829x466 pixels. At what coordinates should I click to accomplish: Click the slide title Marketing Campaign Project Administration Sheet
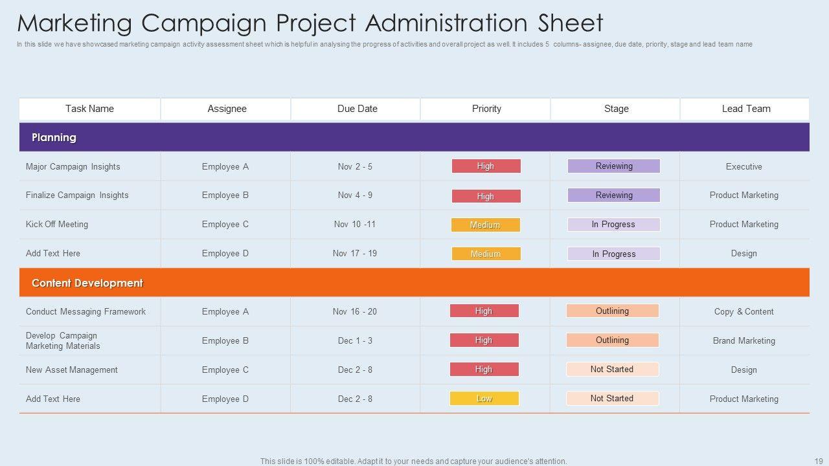pyautogui.click(x=310, y=23)
